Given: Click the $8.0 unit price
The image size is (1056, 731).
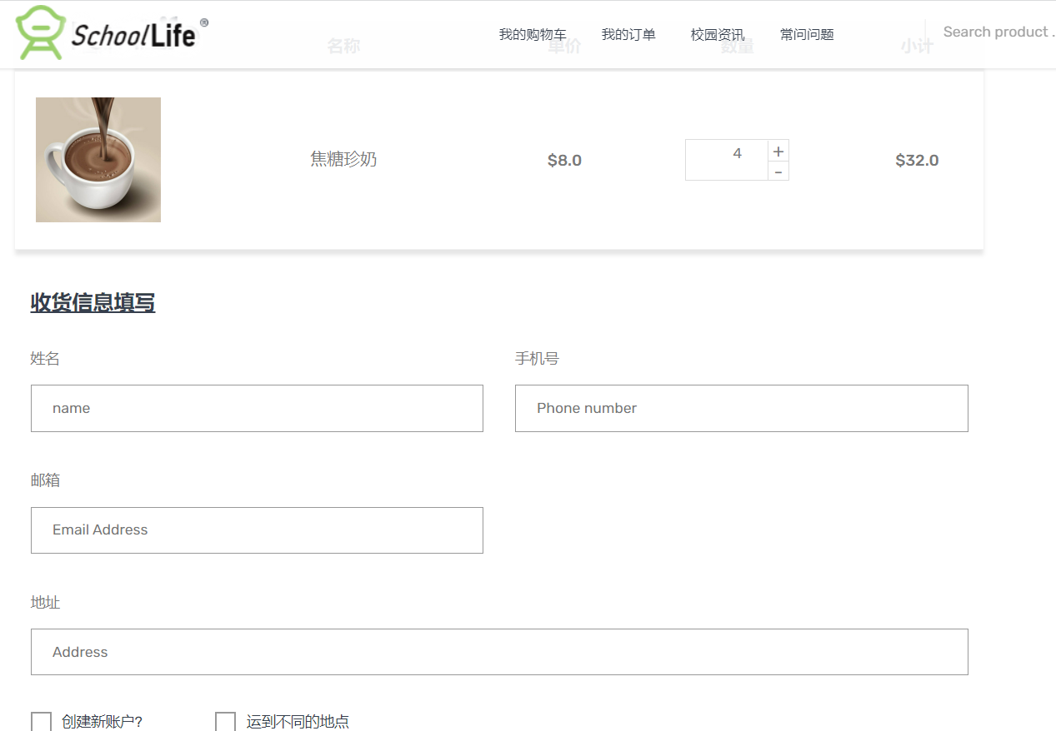Looking at the screenshot, I should 564,161.
